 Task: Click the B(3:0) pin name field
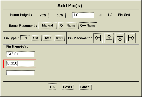[x=20, y=64]
